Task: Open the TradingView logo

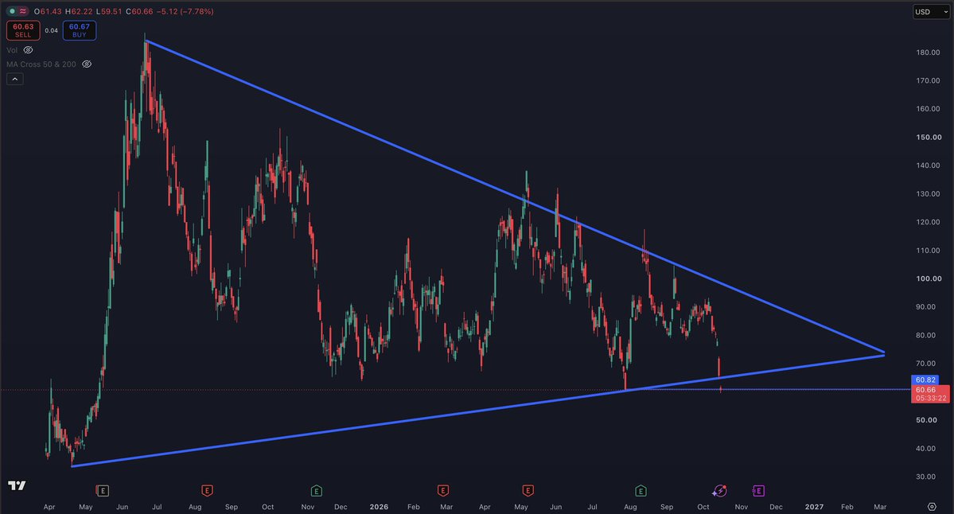Action: coord(17,485)
